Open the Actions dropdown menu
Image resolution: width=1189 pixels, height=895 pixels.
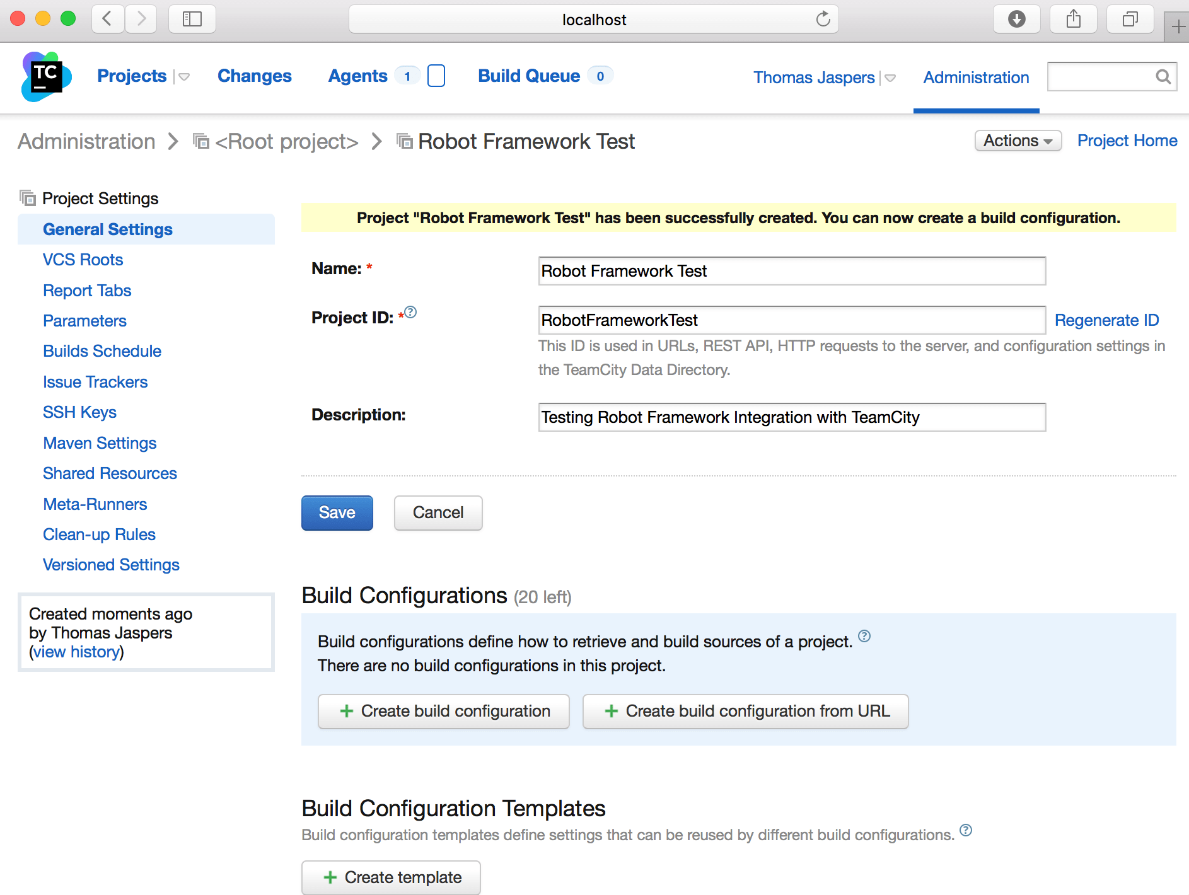click(1018, 141)
